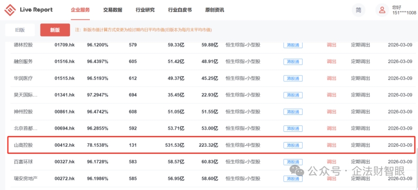Open the 行业白皮书 tab
The width and height of the screenshot is (418, 190).
(180, 10)
